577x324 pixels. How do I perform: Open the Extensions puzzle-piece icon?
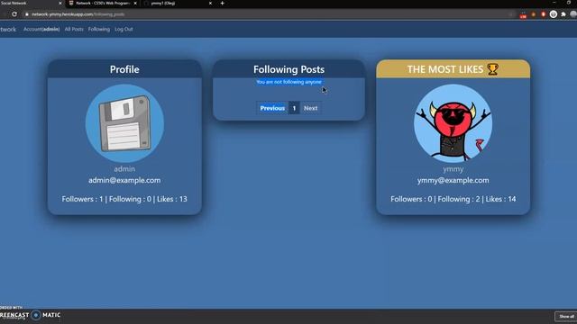pos(563,14)
